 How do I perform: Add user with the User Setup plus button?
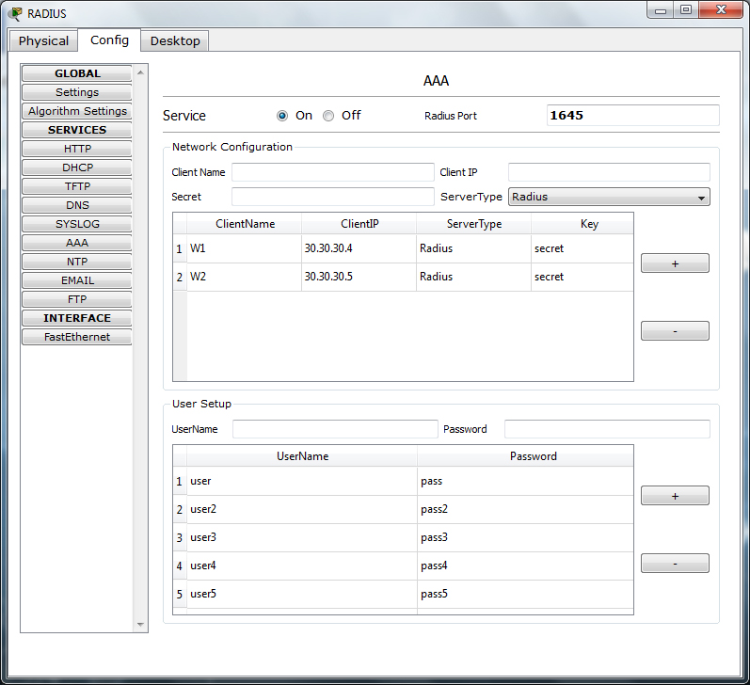pos(675,496)
